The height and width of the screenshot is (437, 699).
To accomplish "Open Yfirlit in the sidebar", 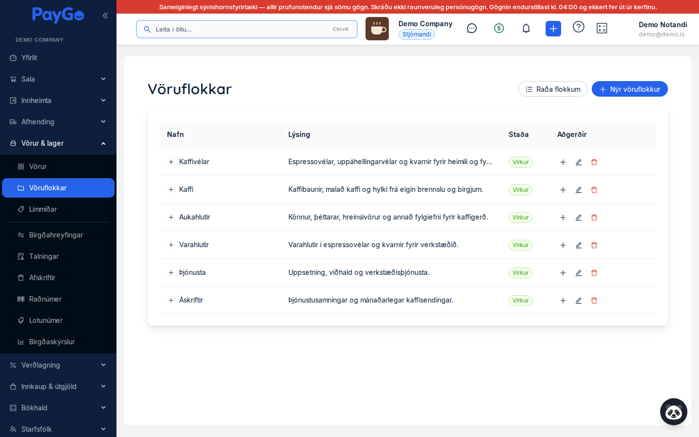I will coord(58,58).
